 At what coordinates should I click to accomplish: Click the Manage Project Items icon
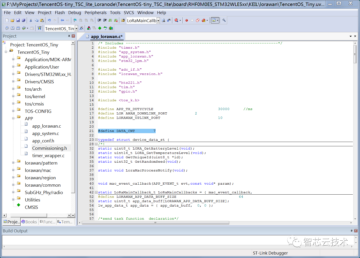(x=89, y=28)
